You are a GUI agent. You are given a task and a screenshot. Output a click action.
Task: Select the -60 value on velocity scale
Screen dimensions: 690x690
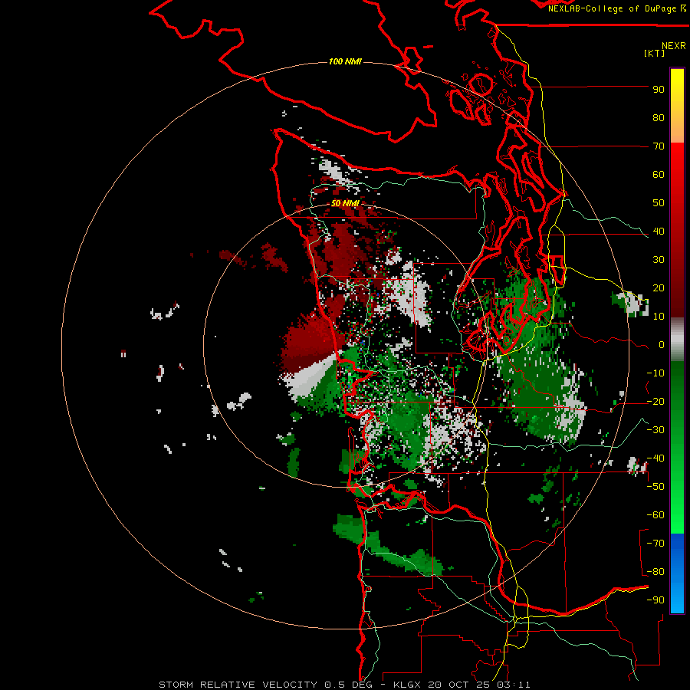(655, 515)
